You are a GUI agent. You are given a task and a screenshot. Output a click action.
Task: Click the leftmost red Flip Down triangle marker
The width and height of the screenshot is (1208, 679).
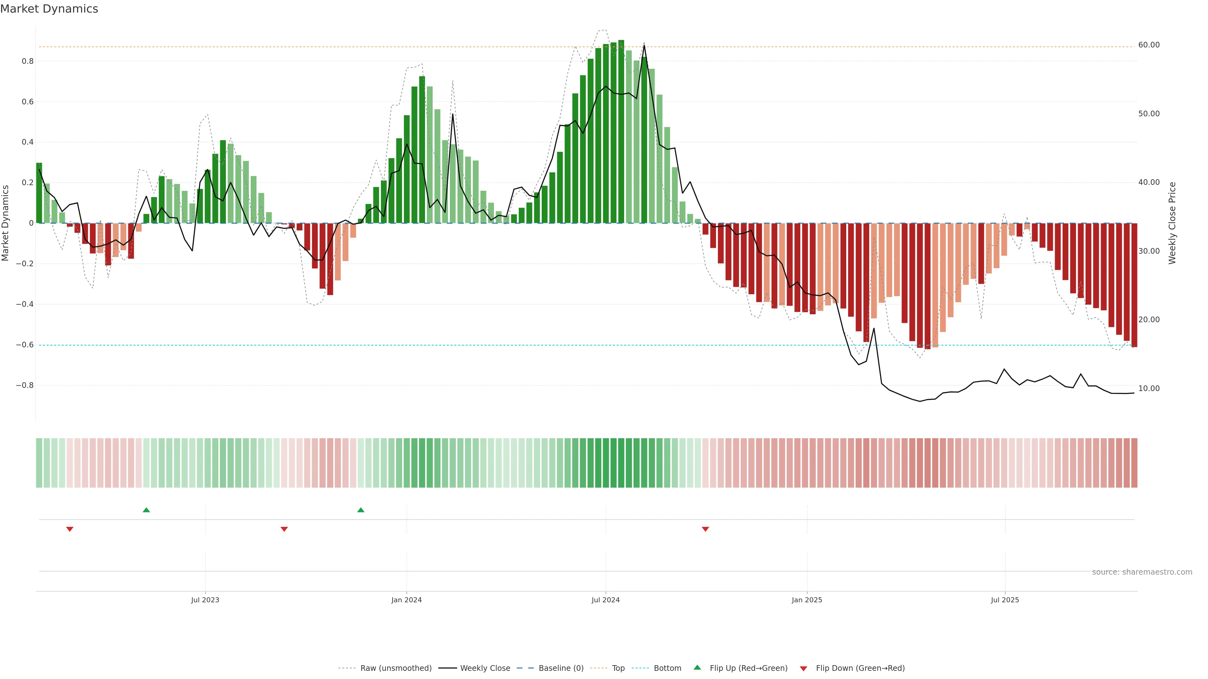click(70, 529)
